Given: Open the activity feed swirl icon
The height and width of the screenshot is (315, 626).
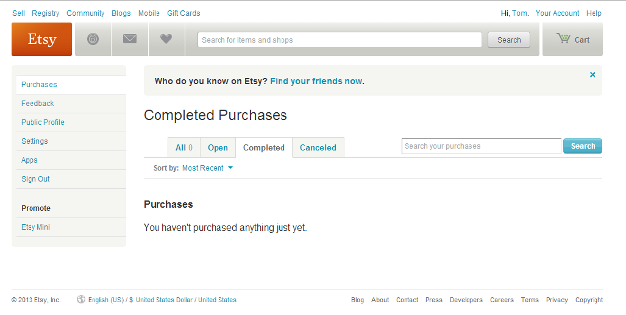Looking at the screenshot, I should click(x=93, y=39).
